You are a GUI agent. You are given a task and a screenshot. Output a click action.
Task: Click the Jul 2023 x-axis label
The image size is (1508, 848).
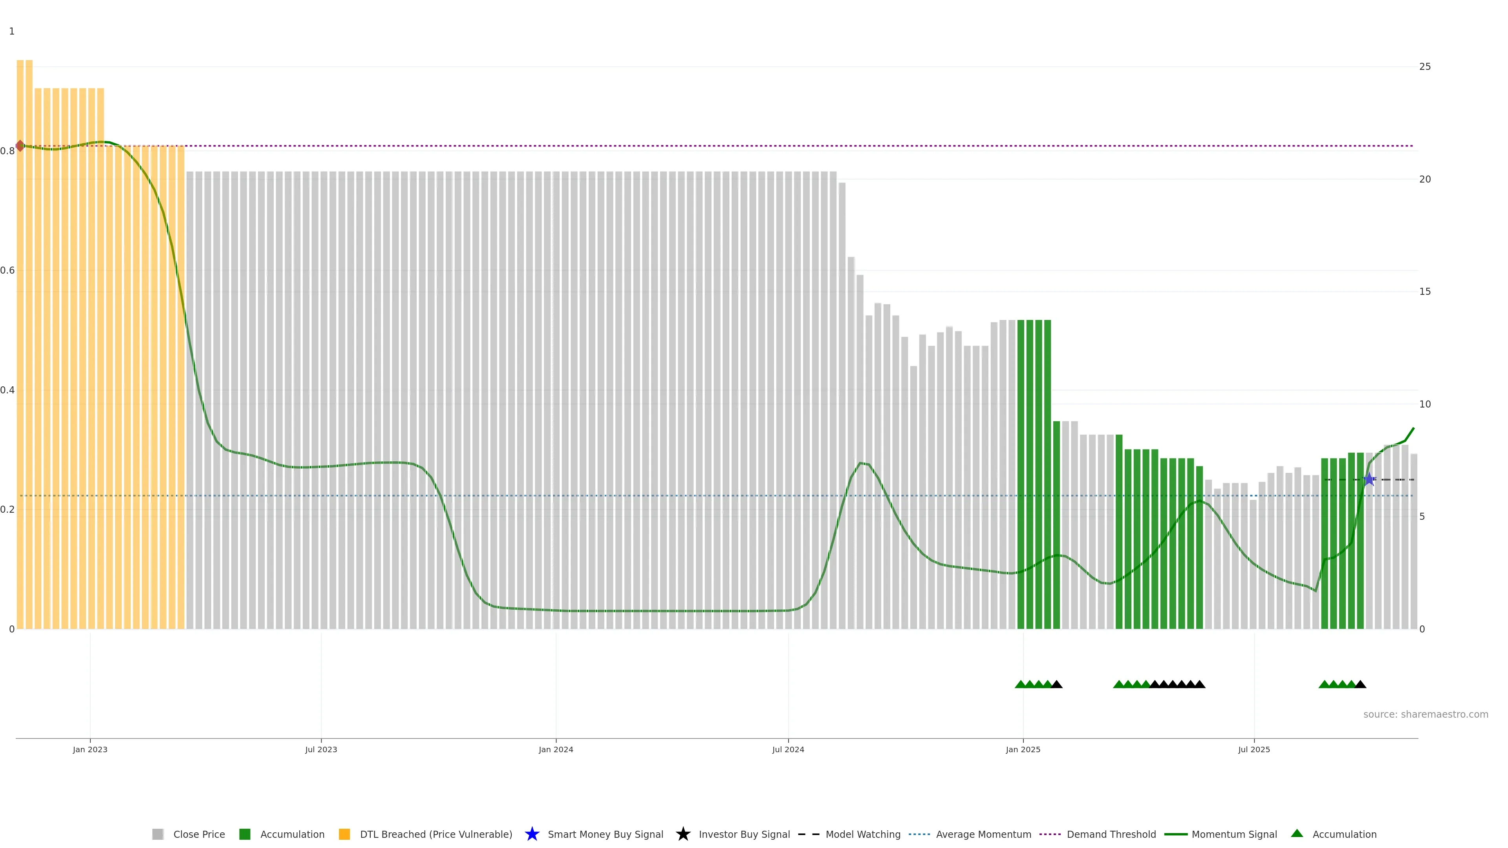(x=321, y=749)
